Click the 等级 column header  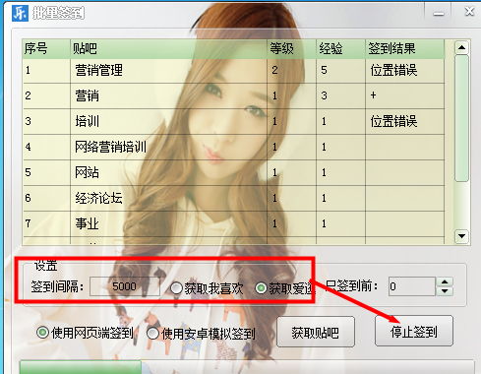pos(292,48)
